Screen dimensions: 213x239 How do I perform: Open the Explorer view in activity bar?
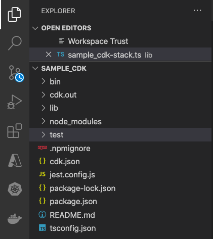15,15
